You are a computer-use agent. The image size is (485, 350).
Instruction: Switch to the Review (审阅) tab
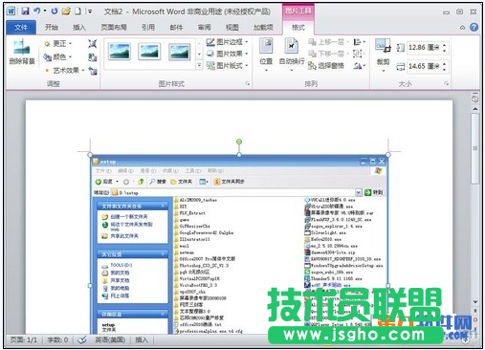click(204, 28)
